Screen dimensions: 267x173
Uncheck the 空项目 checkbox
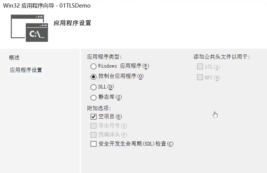pos(94,117)
